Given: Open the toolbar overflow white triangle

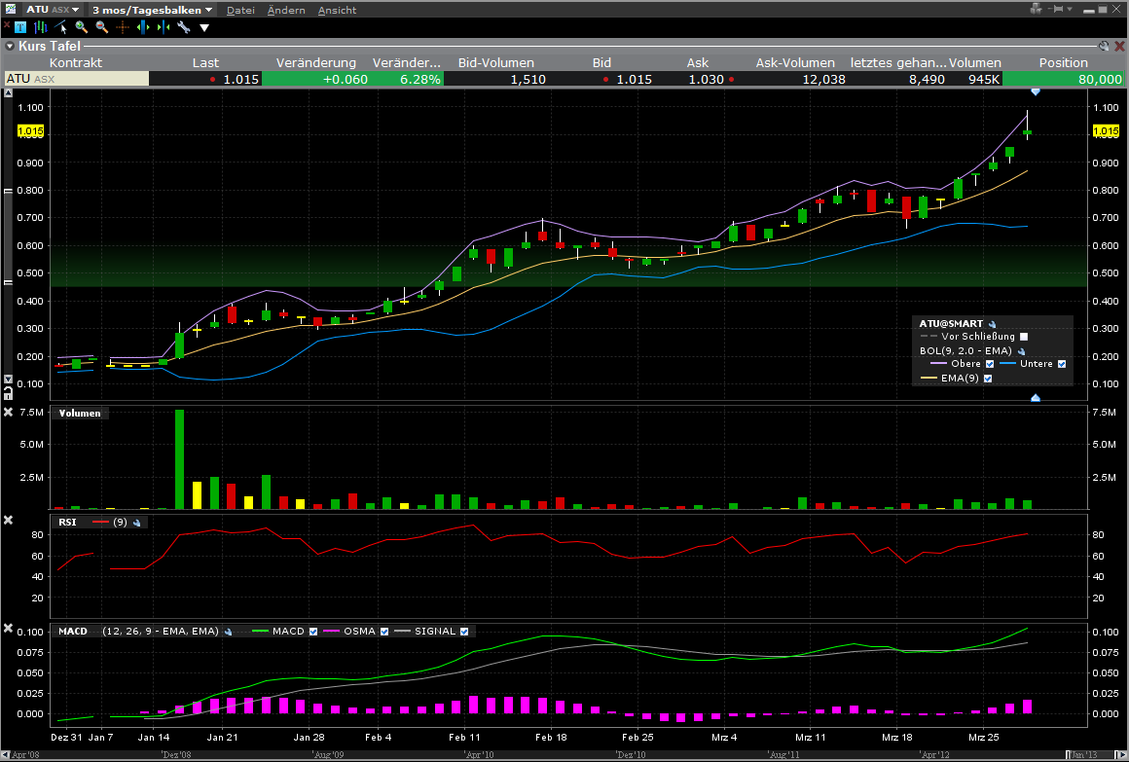Looking at the screenshot, I should [204, 28].
